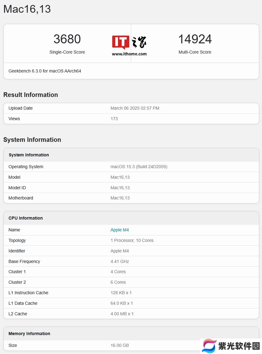Select the date March 06 2025 02:57 PM
262x354 pixels.
(135, 108)
